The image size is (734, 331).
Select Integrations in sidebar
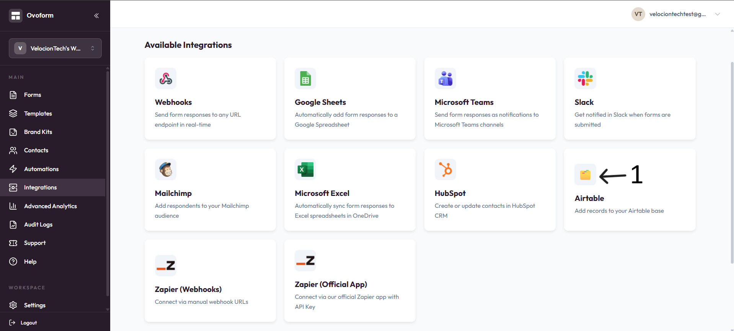point(53,188)
